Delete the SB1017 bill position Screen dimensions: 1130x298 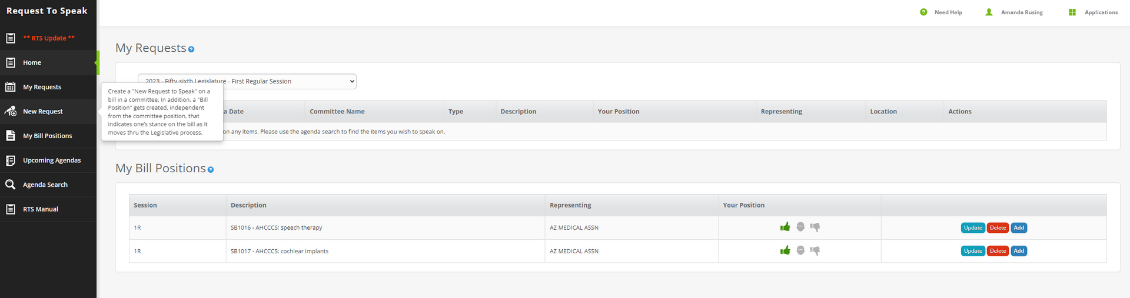(998, 251)
